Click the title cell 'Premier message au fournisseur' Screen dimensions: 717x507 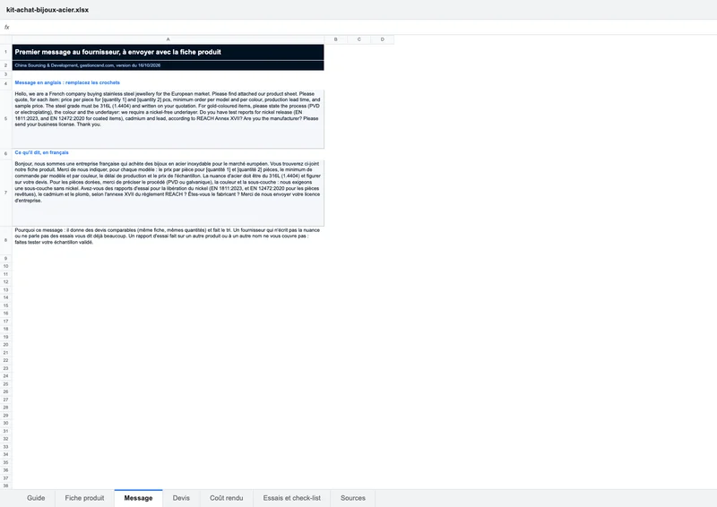click(x=168, y=52)
